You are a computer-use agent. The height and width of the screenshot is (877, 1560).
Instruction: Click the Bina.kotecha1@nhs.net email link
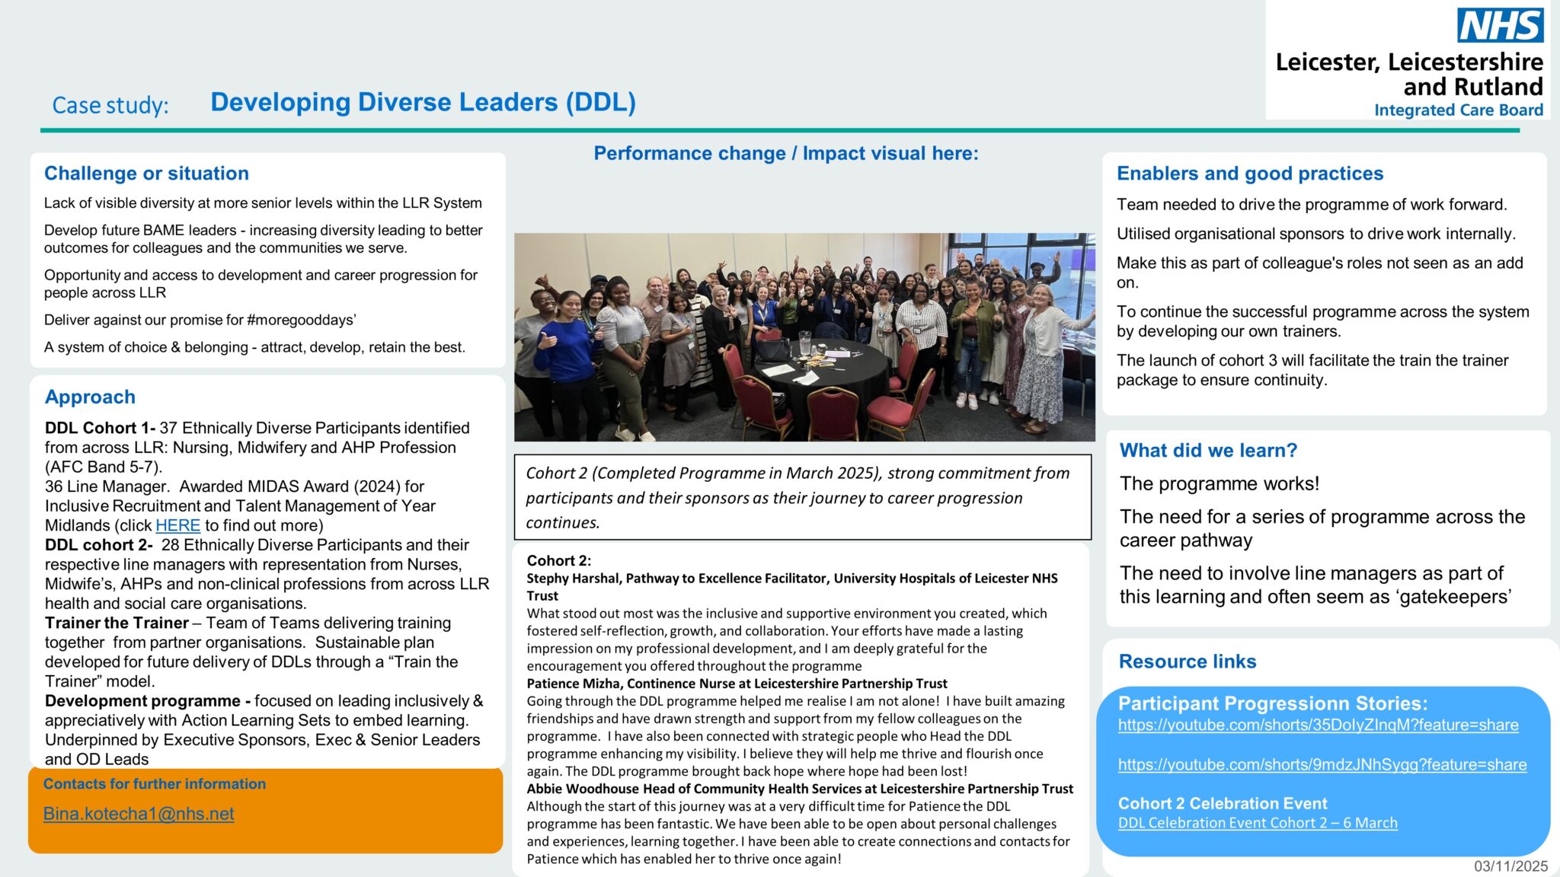pyautogui.click(x=139, y=814)
